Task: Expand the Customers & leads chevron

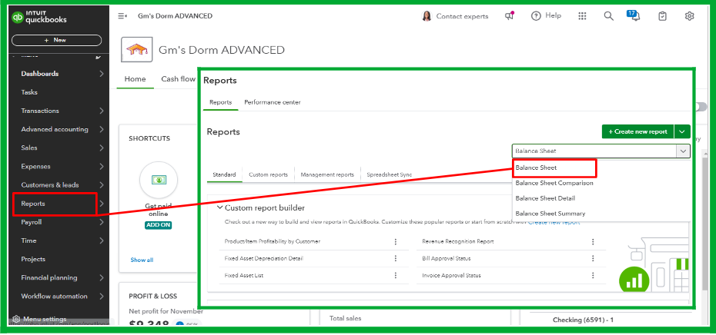Action: pos(102,185)
